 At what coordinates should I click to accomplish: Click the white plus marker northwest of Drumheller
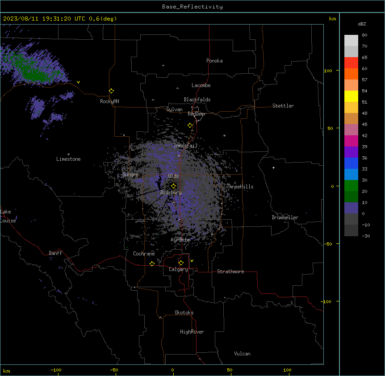(273, 167)
